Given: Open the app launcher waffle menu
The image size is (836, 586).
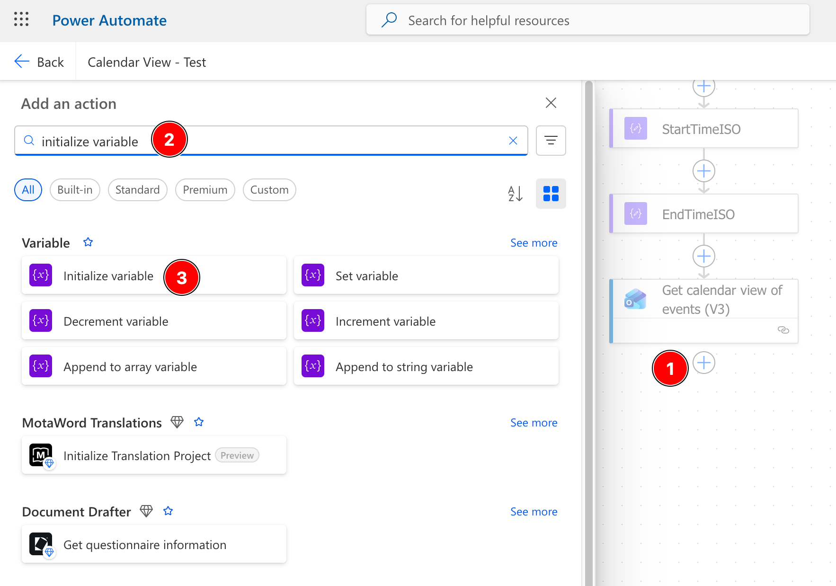Looking at the screenshot, I should point(21,19).
